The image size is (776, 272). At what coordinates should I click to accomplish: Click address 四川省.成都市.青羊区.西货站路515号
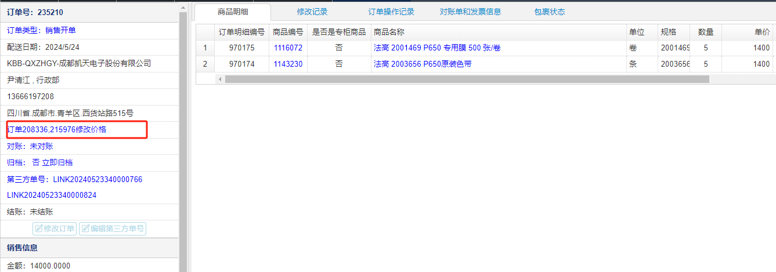70,113
